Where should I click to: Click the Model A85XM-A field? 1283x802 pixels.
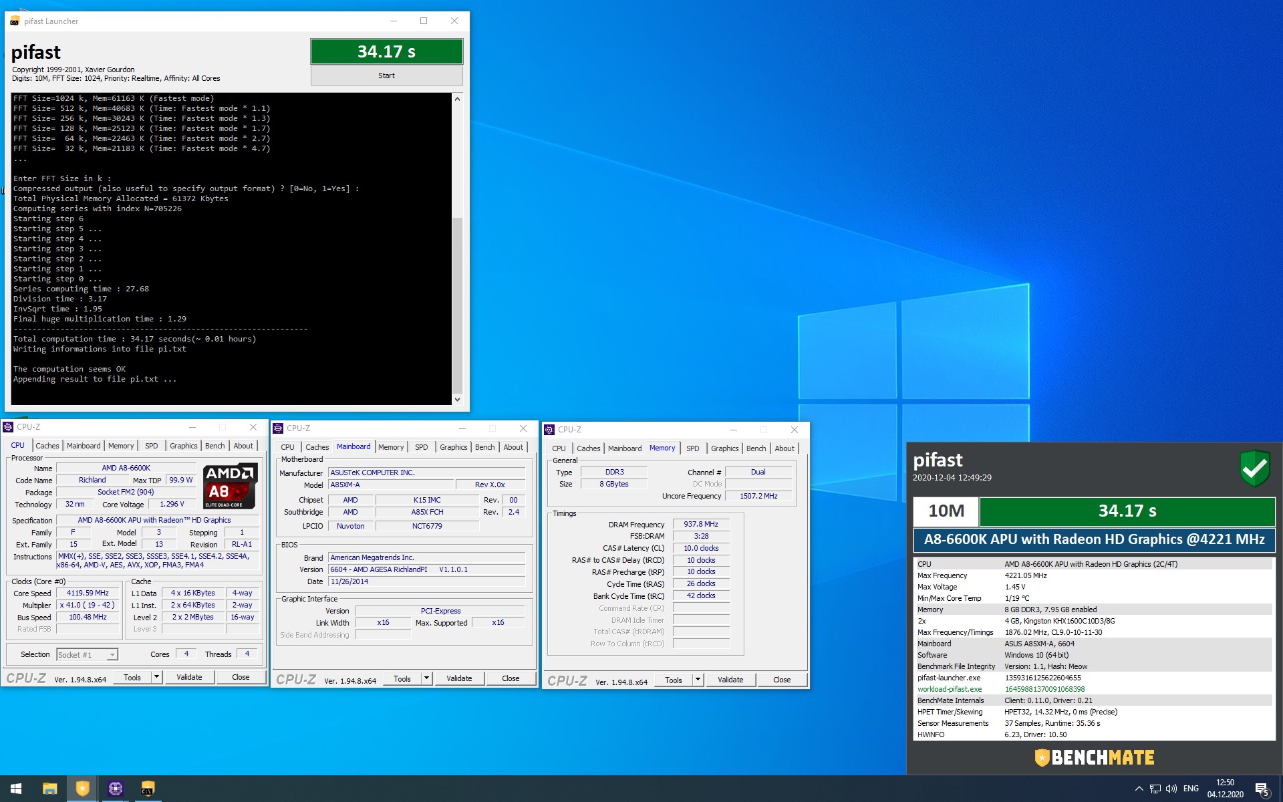tap(391, 485)
